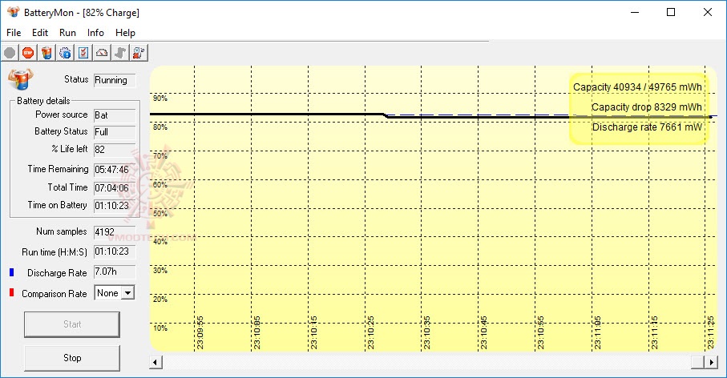This screenshot has height=378, width=727.
Task: Click the clock with red X toolbar icon
Action: click(x=139, y=53)
